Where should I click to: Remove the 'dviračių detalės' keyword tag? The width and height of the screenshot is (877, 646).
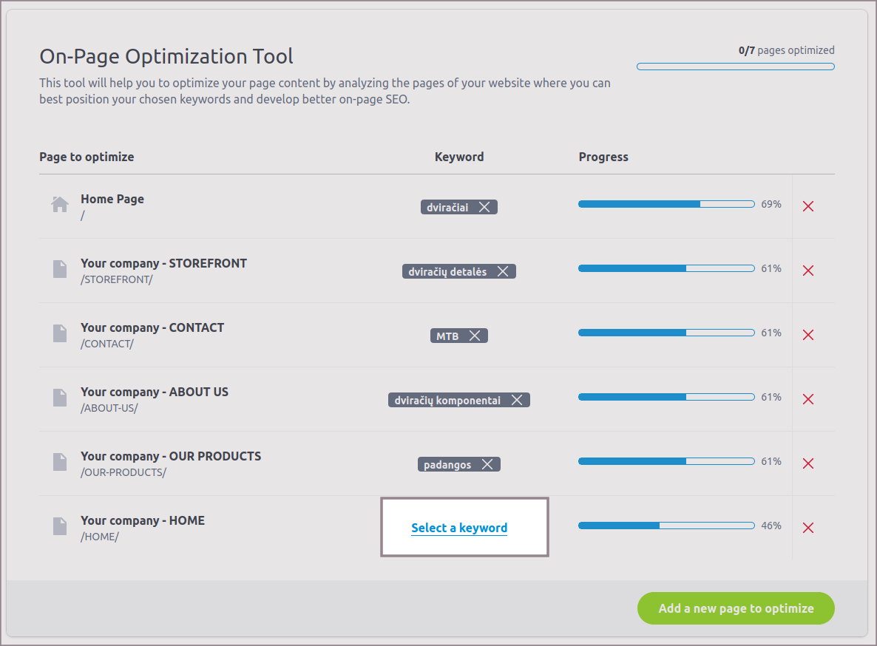point(503,272)
